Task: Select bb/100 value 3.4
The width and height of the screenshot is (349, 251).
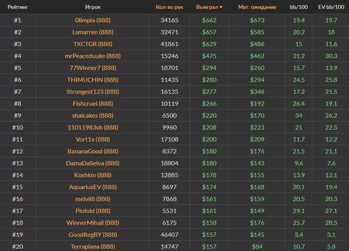Action: point(299,235)
